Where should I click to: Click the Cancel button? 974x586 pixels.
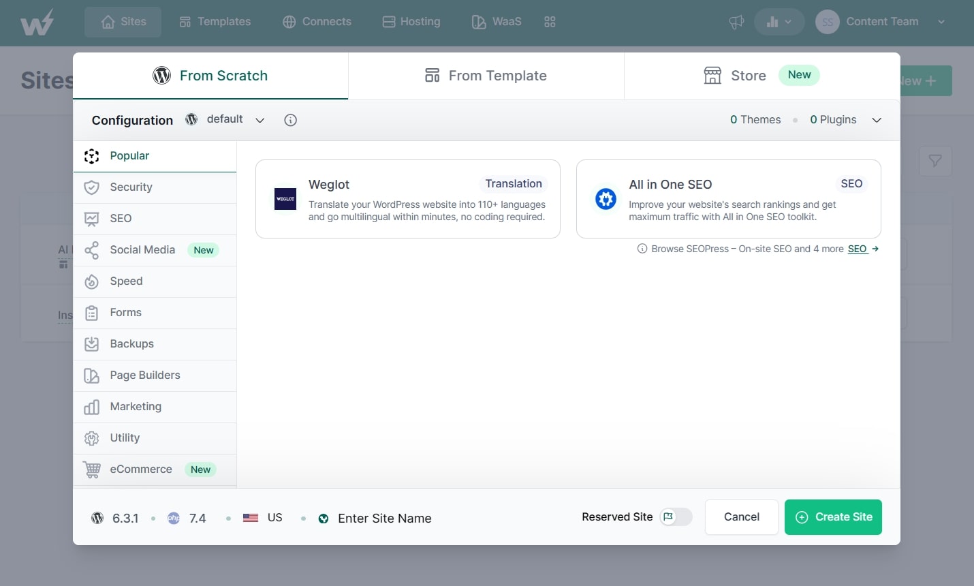(742, 517)
